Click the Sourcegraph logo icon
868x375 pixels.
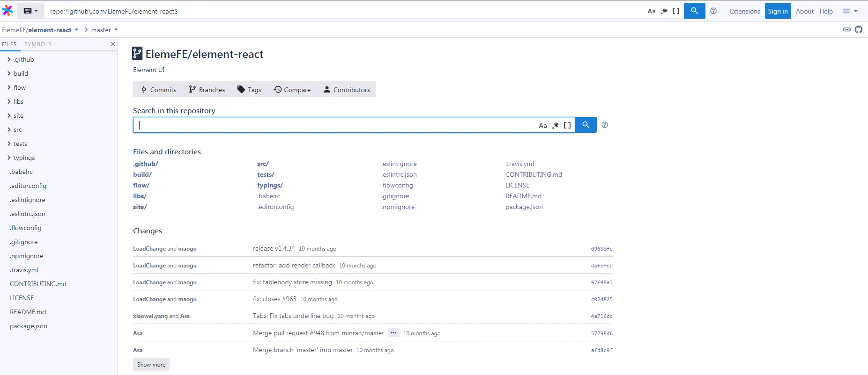click(7, 11)
